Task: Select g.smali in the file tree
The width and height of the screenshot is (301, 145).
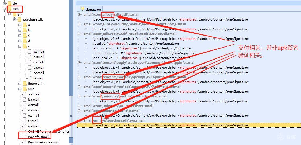Action: [x=34, y=126]
